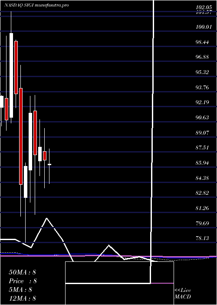The width and height of the screenshot is (217, 305).
Task: Click the 92.19 price axis label
Action: click(x=202, y=102)
